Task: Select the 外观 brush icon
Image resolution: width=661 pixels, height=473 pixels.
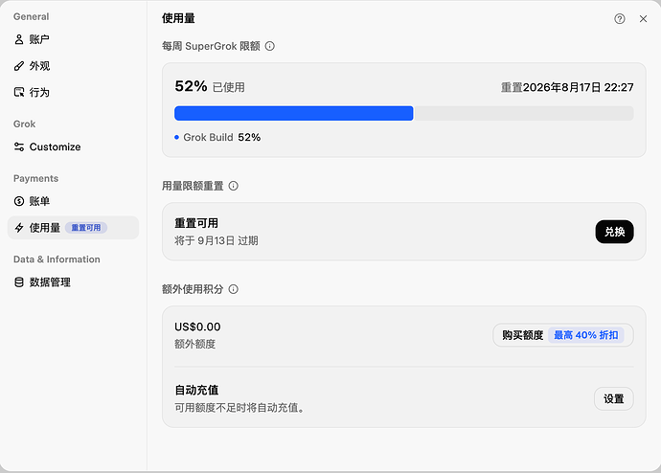Action: pos(19,66)
